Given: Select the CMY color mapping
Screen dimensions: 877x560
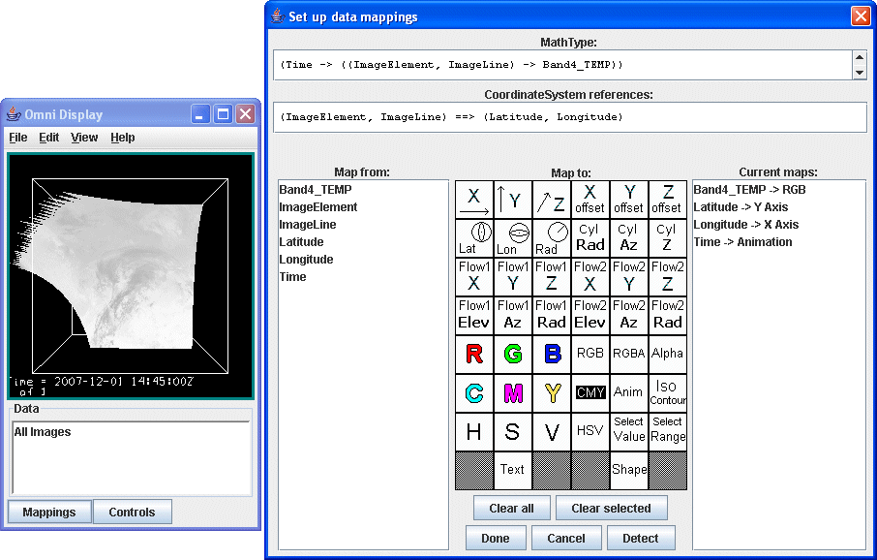Looking at the screenshot, I should (590, 392).
